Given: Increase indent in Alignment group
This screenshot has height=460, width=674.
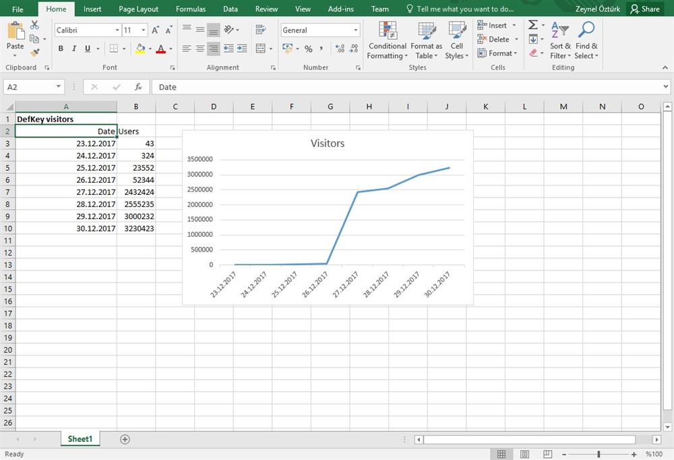Looking at the screenshot, I should 243,49.
